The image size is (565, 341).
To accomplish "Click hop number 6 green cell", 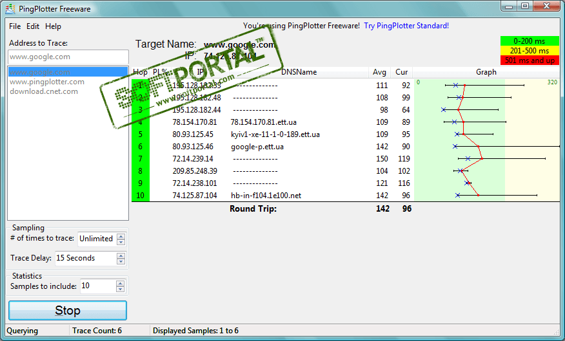I will coord(141,147).
